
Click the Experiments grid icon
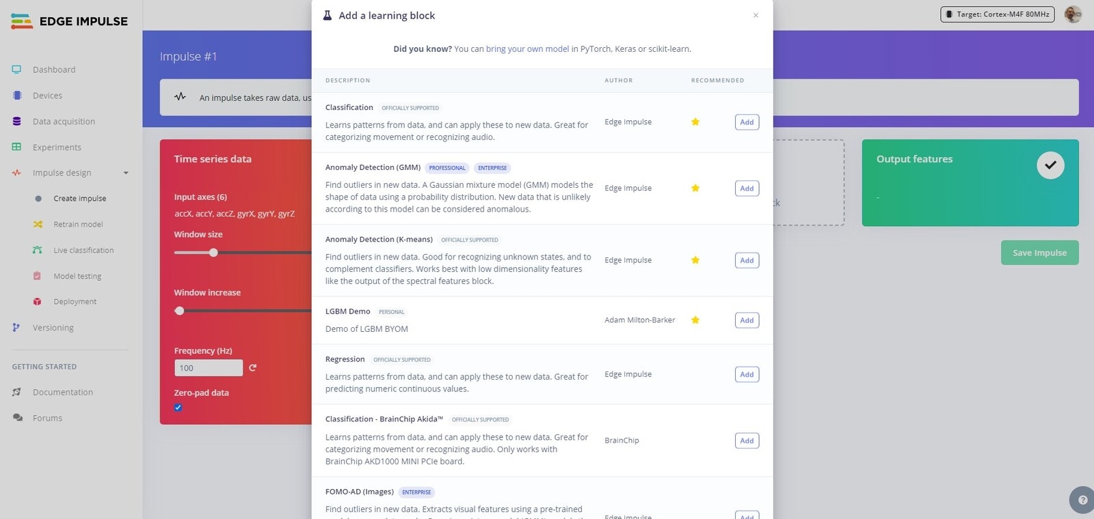click(x=16, y=147)
